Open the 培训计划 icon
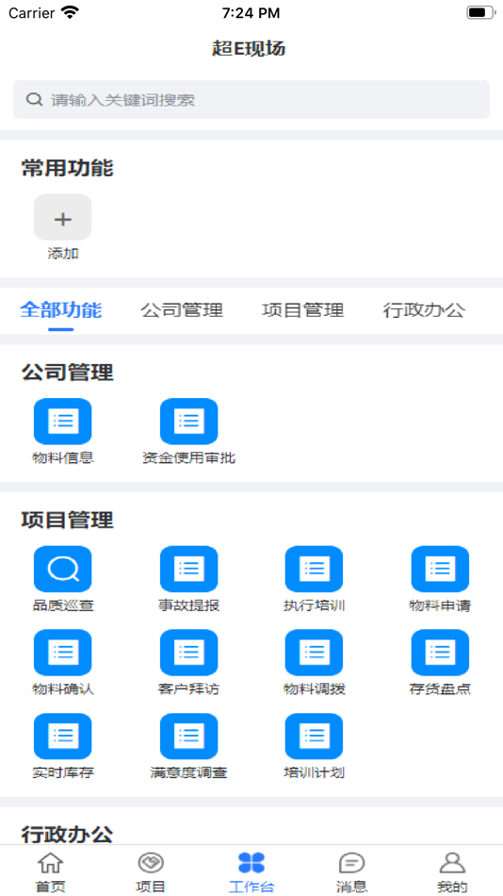The image size is (503, 896). click(314, 736)
